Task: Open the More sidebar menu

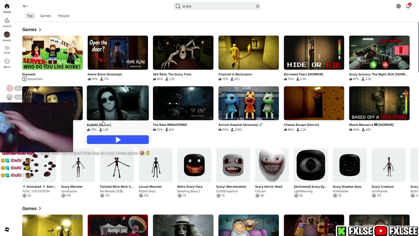Action: [7, 63]
